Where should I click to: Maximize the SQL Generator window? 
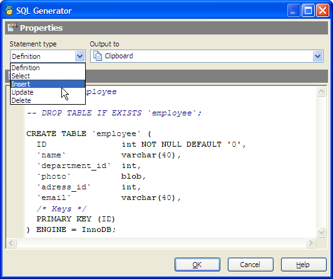tap(308, 11)
